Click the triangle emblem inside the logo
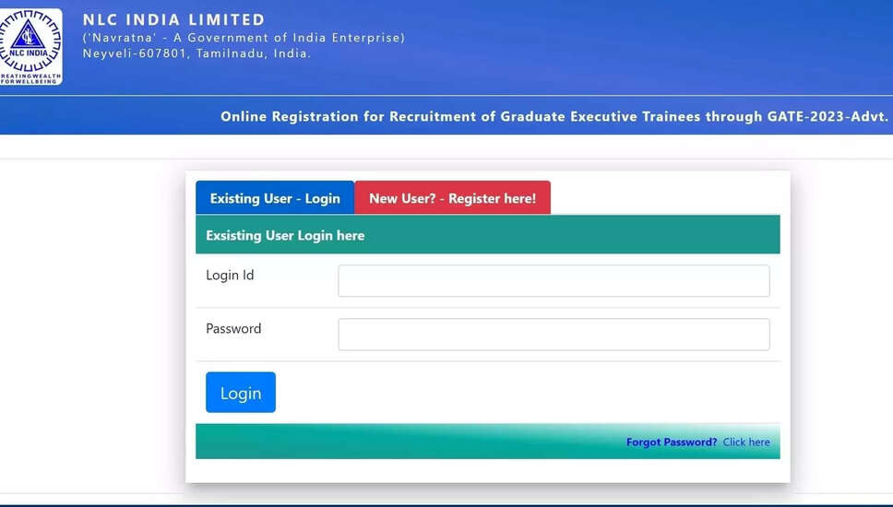Screen dimensions: 893x507 click(x=29, y=36)
